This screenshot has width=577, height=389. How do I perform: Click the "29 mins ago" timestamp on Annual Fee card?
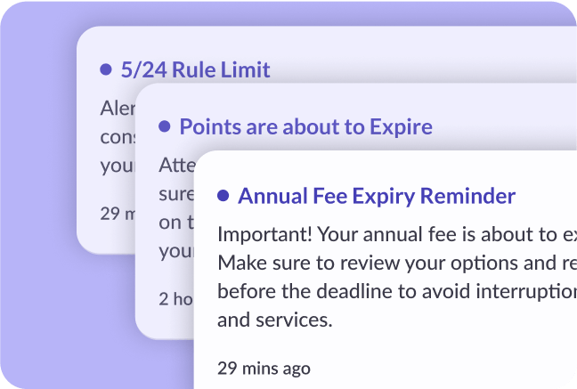pyautogui.click(x=264, y=368)
